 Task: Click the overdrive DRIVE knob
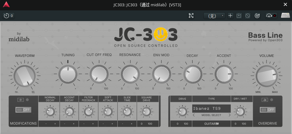click(x=182, y=112)
